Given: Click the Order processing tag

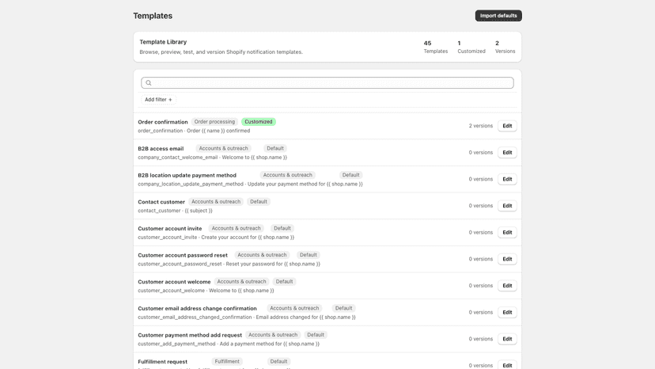Looking at the screenshot, I should coord(214,122).
